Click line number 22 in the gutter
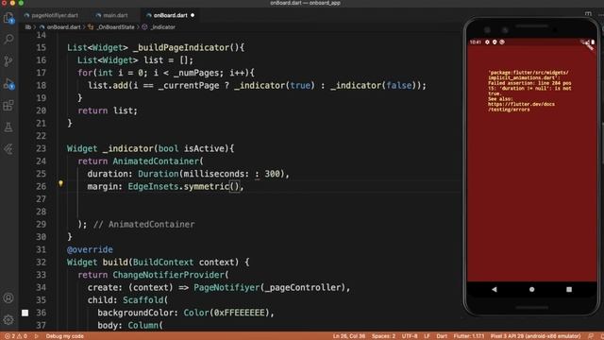Viewport: 604px width, 340px height. point(41,136)
